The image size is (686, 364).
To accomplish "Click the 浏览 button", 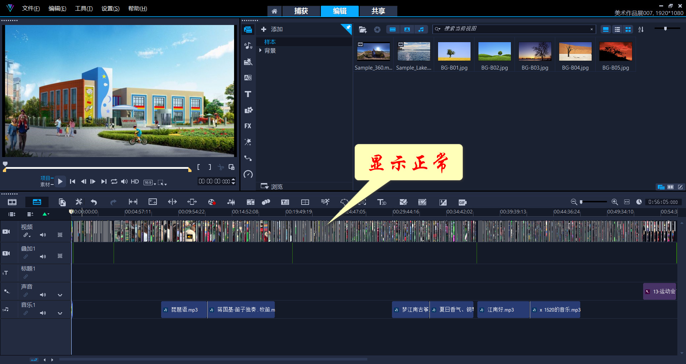I will coord(272,186).
